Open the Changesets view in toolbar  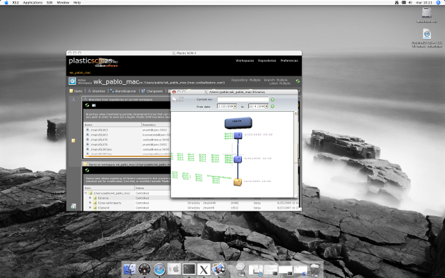pyautogui.click(x=152, y=91)
